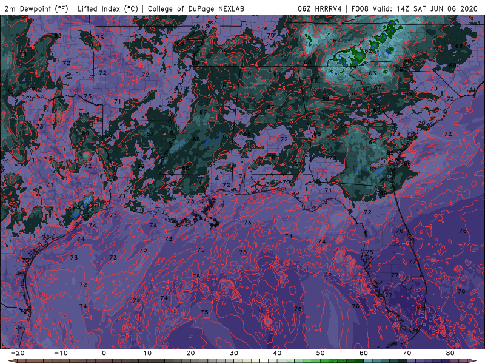Click the 'F008 Valid: 14Z SAT JUN 06 2020' text
Image resolution: width=485 pixels, height=364 pixels.
(x=415, y=8)
